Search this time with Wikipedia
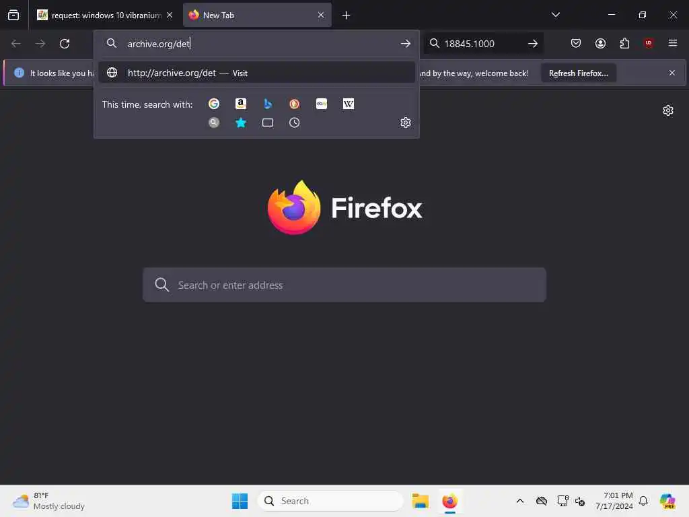Screen dimensions: 689x517 (x=349, y=104)
